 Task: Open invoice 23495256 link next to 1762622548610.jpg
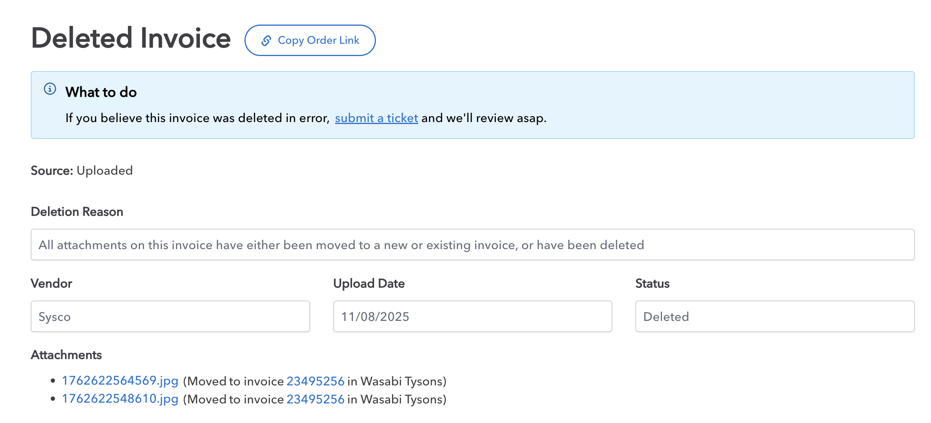click(315, 399)
